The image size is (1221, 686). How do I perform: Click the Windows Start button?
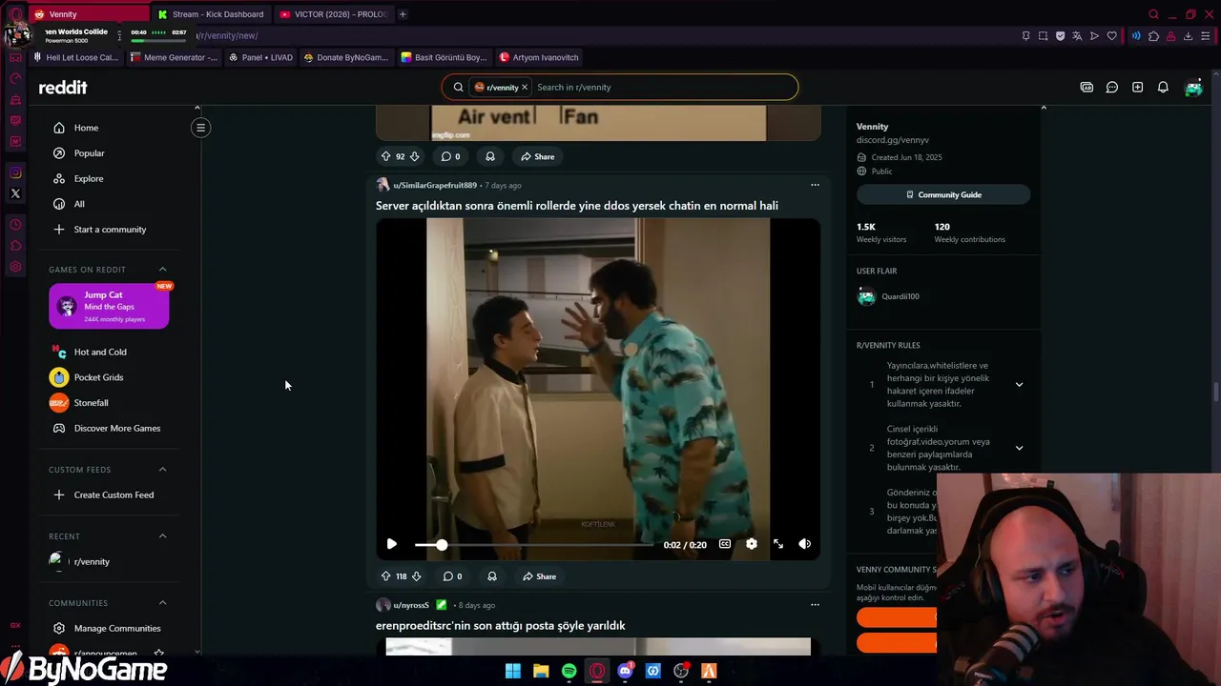pos(512,671)
